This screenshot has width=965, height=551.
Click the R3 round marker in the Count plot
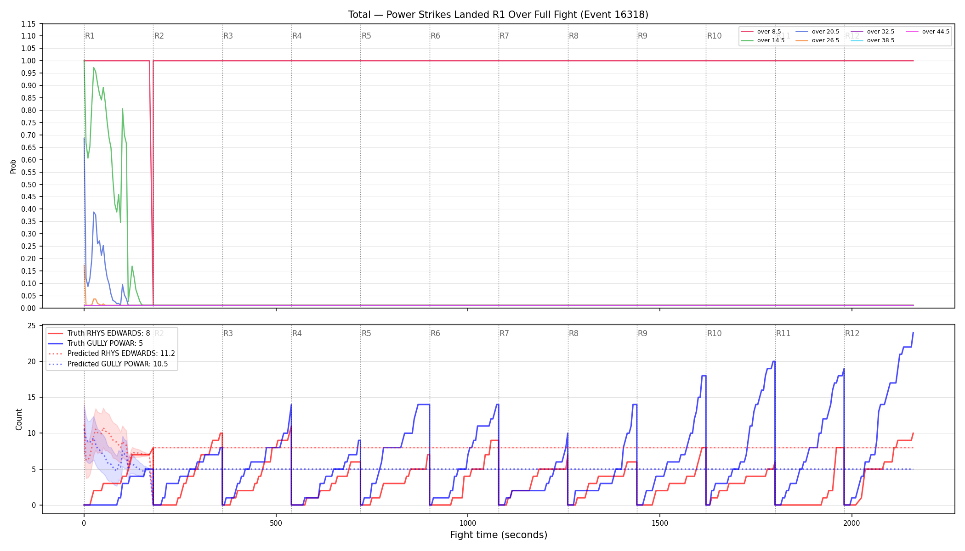(228, 333)
